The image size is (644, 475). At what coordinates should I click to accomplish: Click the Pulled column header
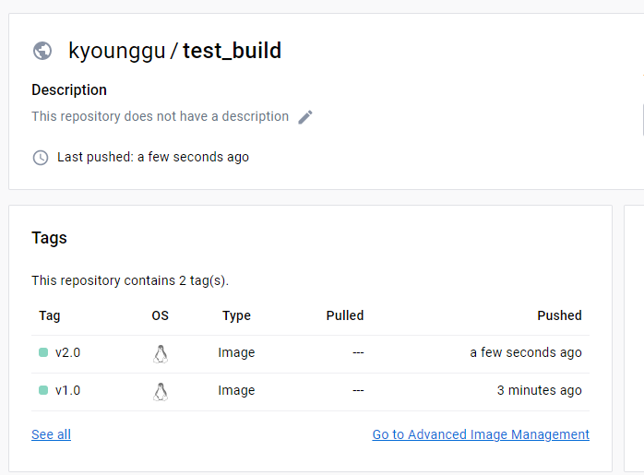(345, 315)
